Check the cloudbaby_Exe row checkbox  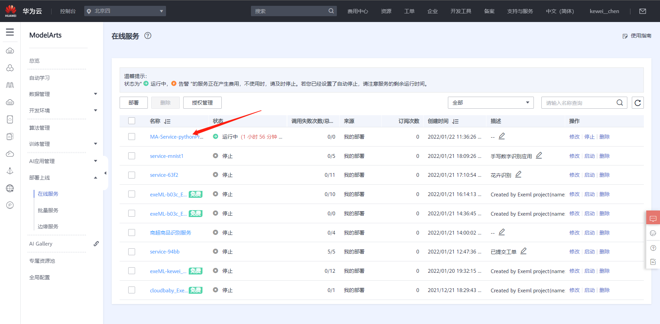132,290
